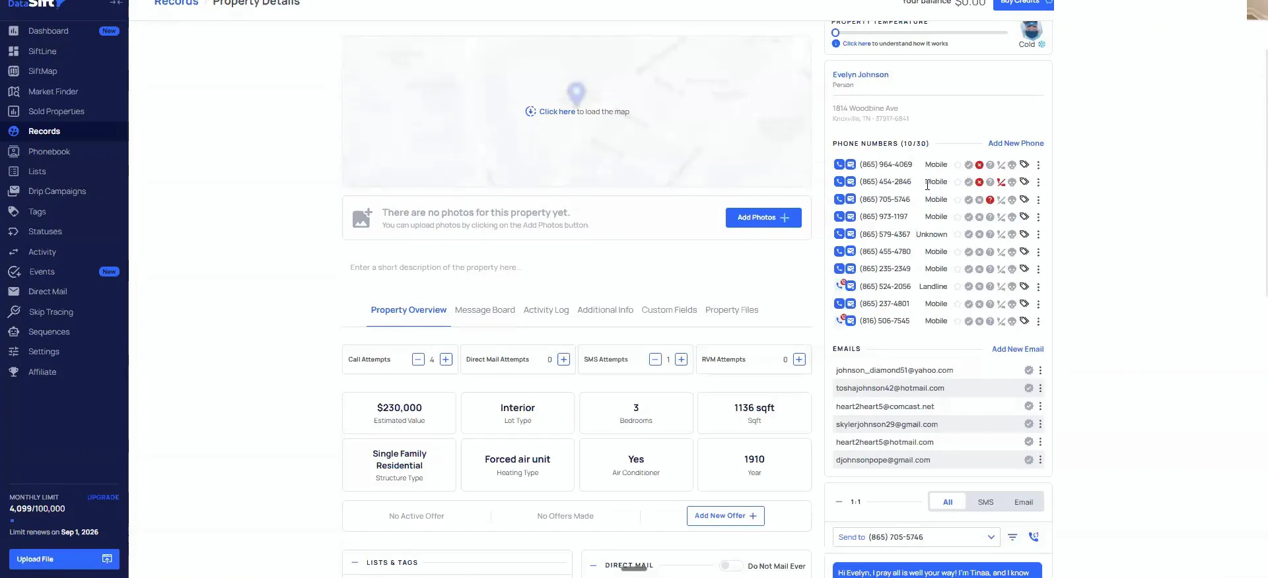
Task: Click the question mark status icon for (865) 235-2349
Action: (990, 269)
